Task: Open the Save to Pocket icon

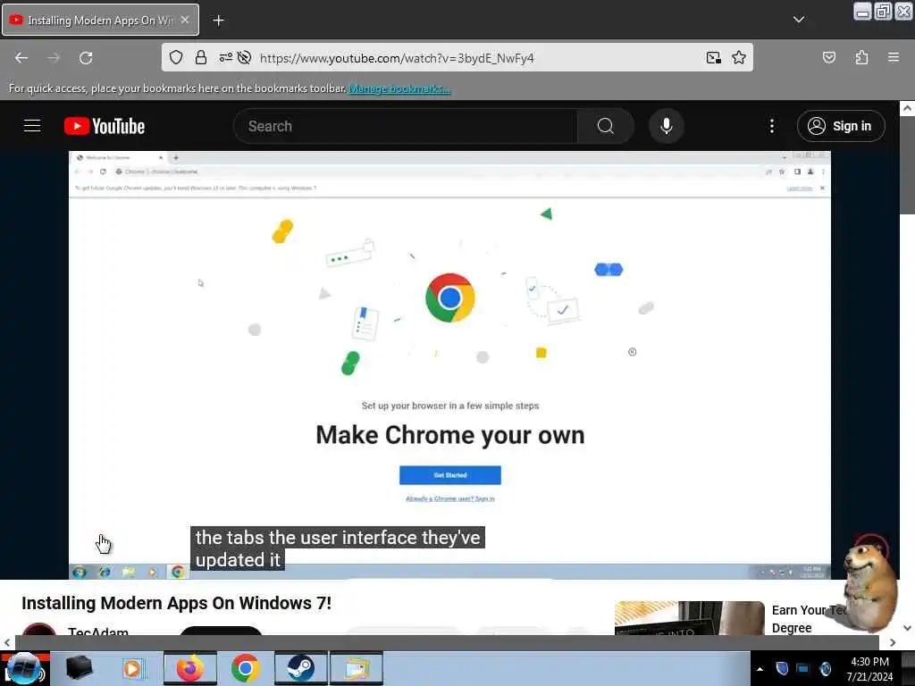Action: tap(828, 57)
